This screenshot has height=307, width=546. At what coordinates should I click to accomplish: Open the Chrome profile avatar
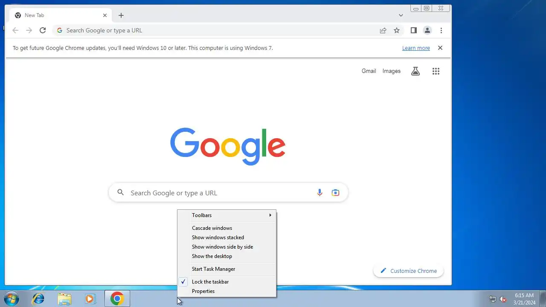(x=427, y=30)
